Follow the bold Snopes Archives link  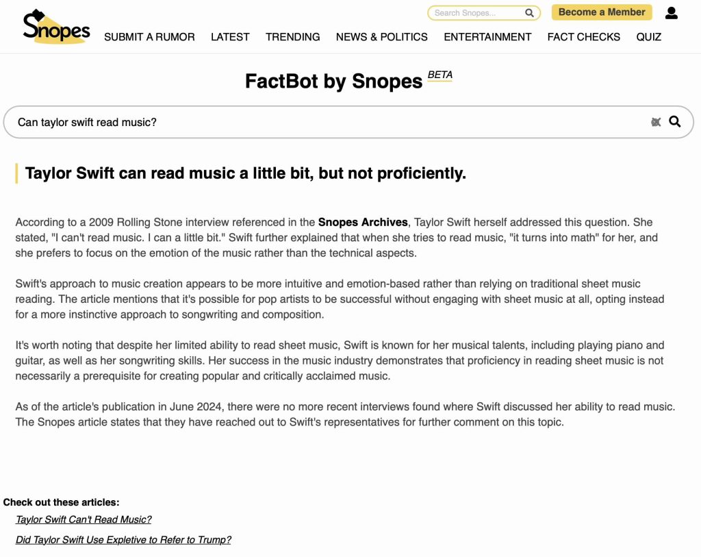point(363,222)
